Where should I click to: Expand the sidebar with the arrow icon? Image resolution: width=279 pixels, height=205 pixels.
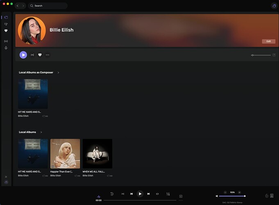[6, 177]
